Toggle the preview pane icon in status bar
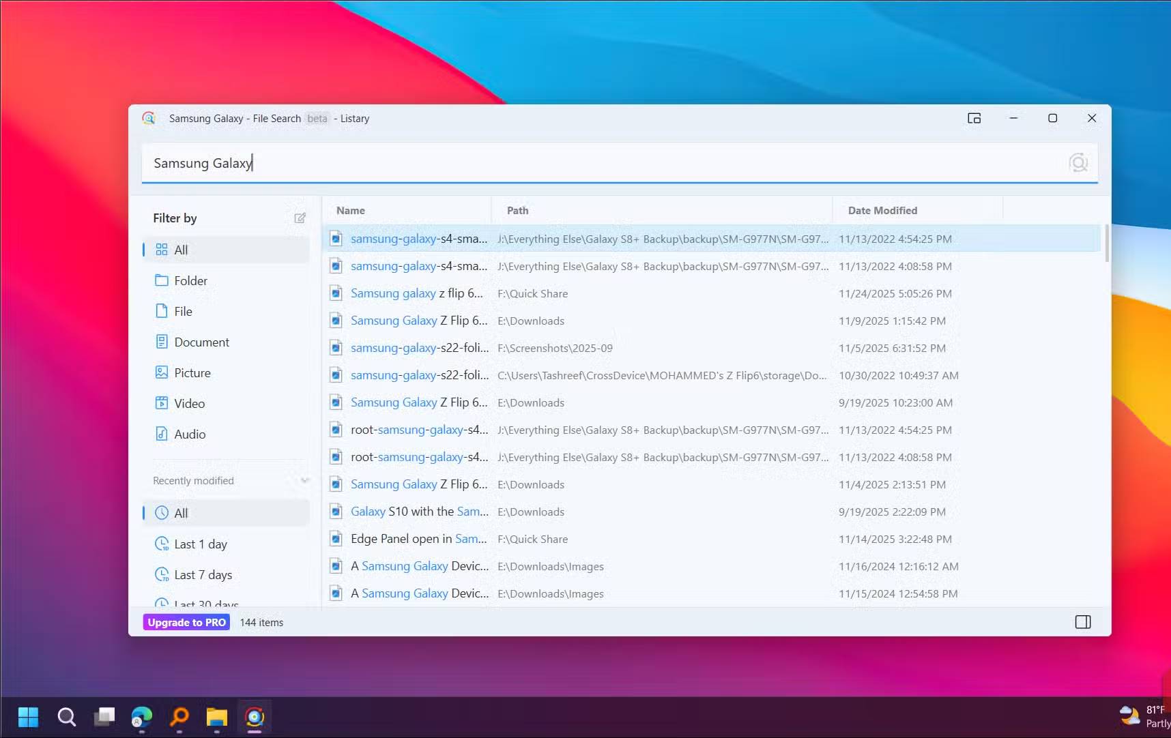Screen dimensions: 1171x738 coord(1082,622)
